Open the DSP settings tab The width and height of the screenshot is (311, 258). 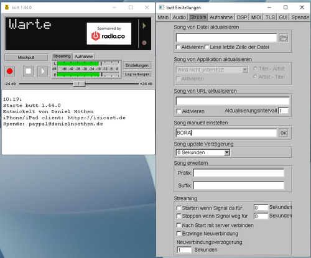[x=242, y=17]
